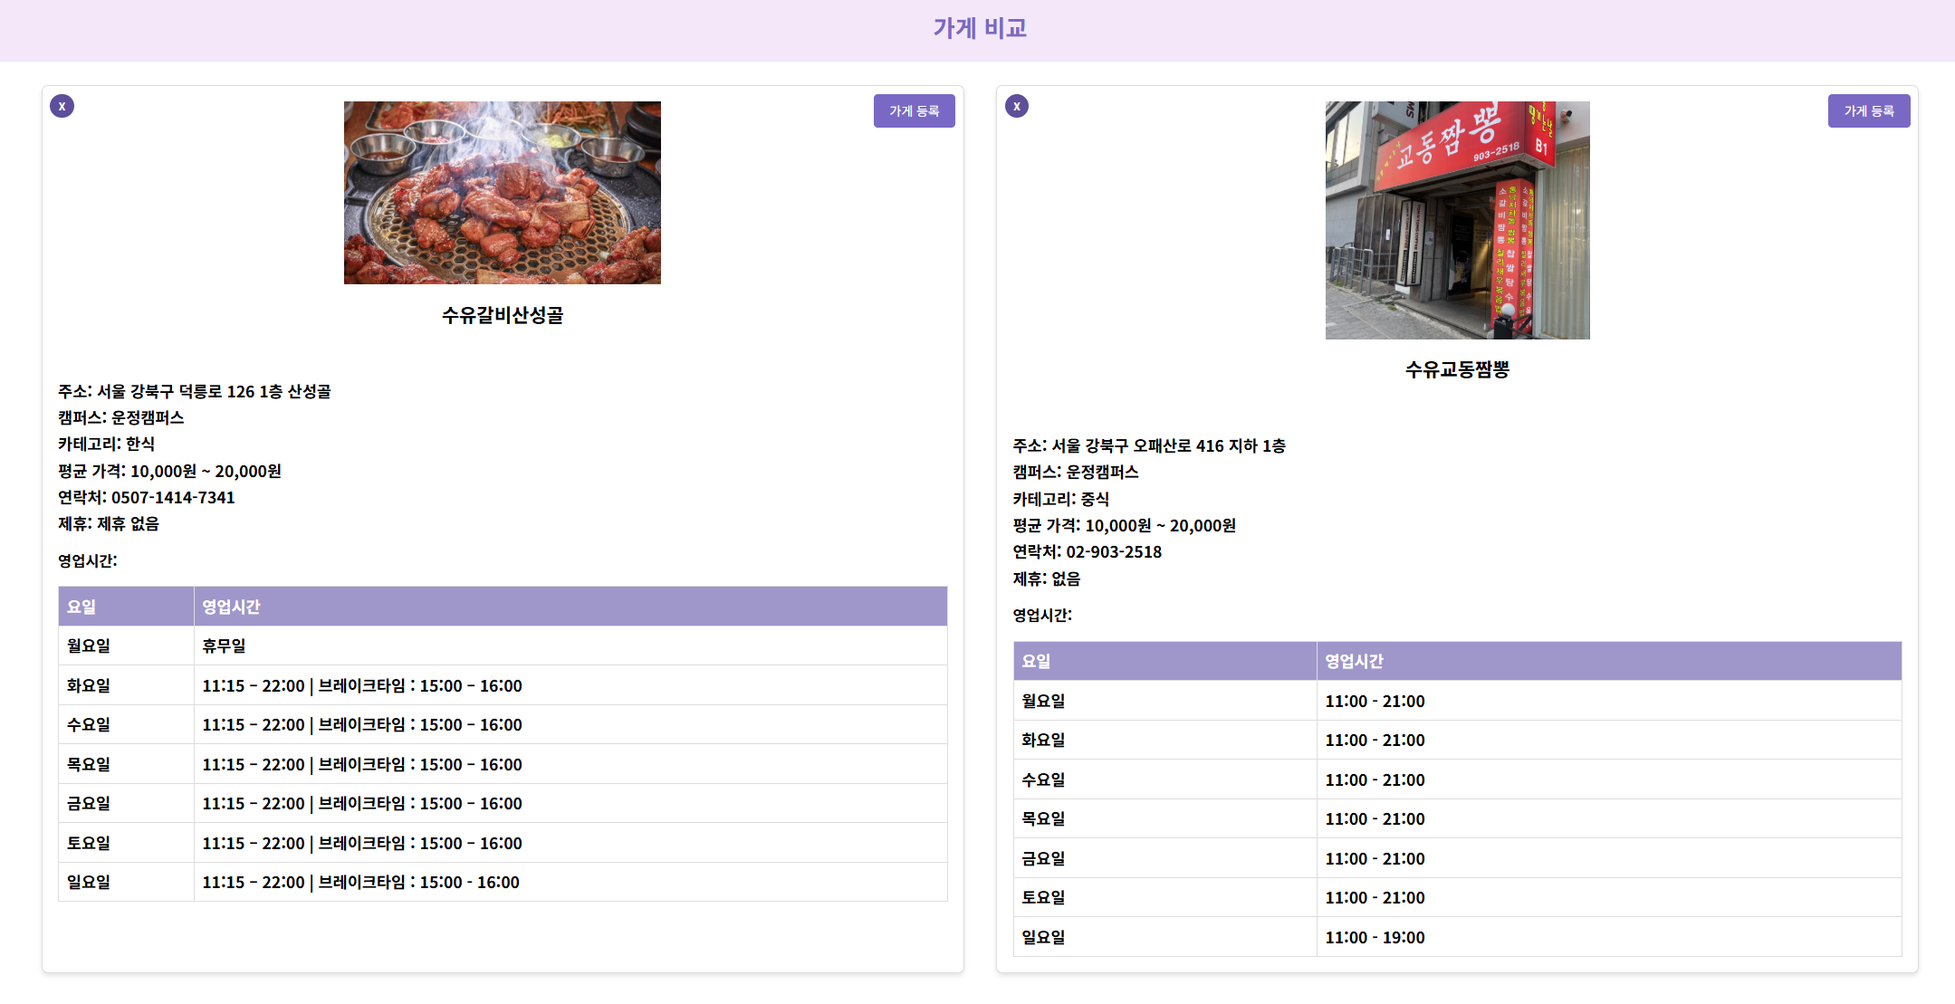Click phone number 0507-1414-7341

(x=172, y=497)
